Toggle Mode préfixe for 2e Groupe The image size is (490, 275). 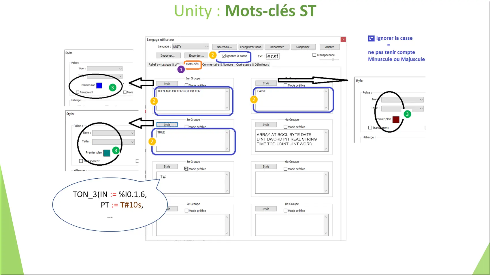[285, 85]
